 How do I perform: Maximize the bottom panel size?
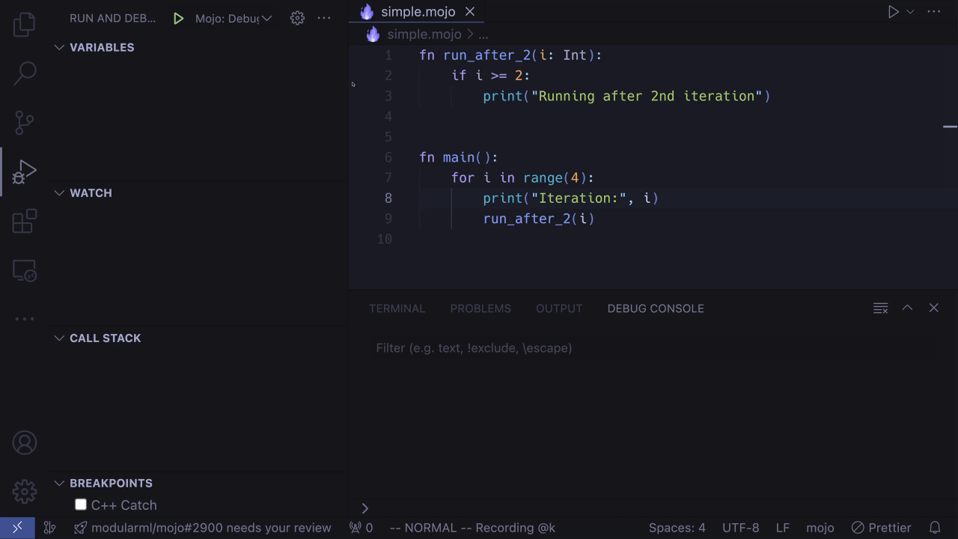click(907, 308)
